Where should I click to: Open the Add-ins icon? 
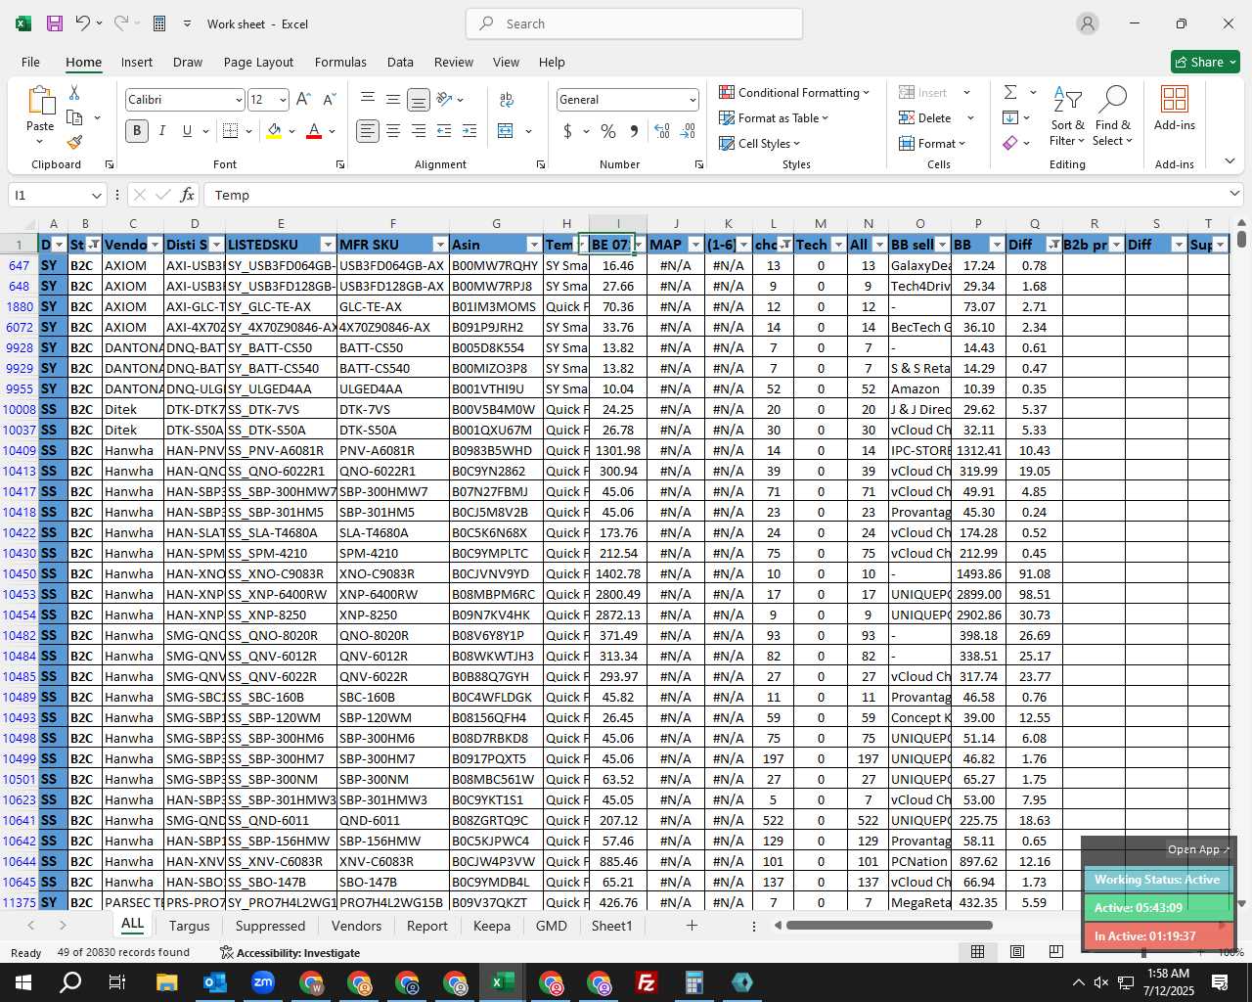(x=1175, y=108)
